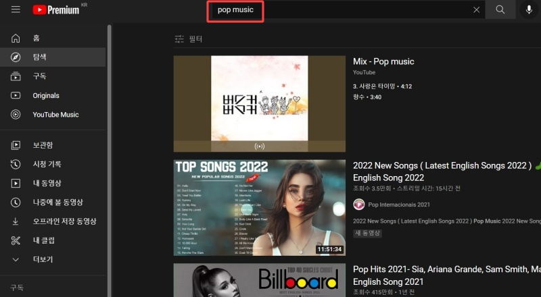Clear the search text with the X
This screenshot has width=541, height=297.
(x=477, y=9)
